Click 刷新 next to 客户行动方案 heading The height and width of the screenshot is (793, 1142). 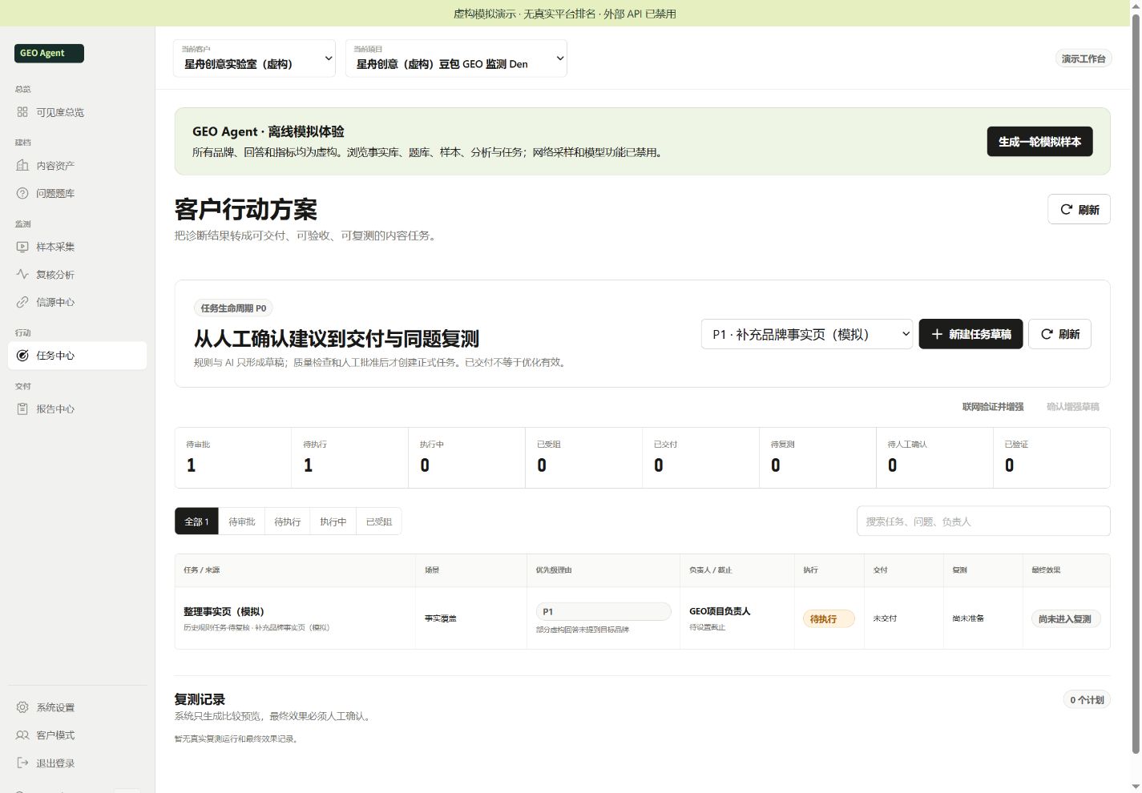[x=1079, y=209]
